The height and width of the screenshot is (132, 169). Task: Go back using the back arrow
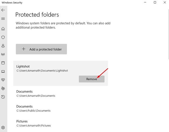click(x=3, y=10)
